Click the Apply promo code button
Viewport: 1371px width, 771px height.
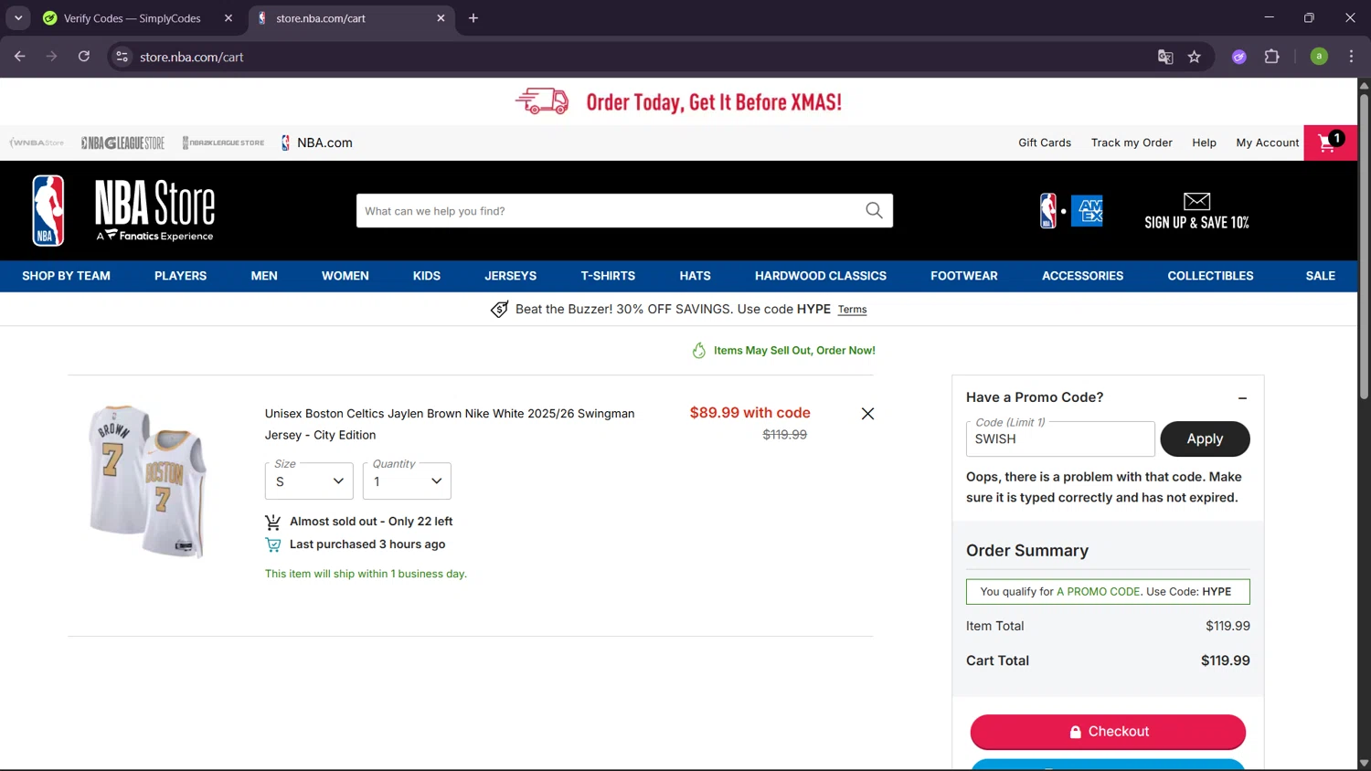[1205, 438]
